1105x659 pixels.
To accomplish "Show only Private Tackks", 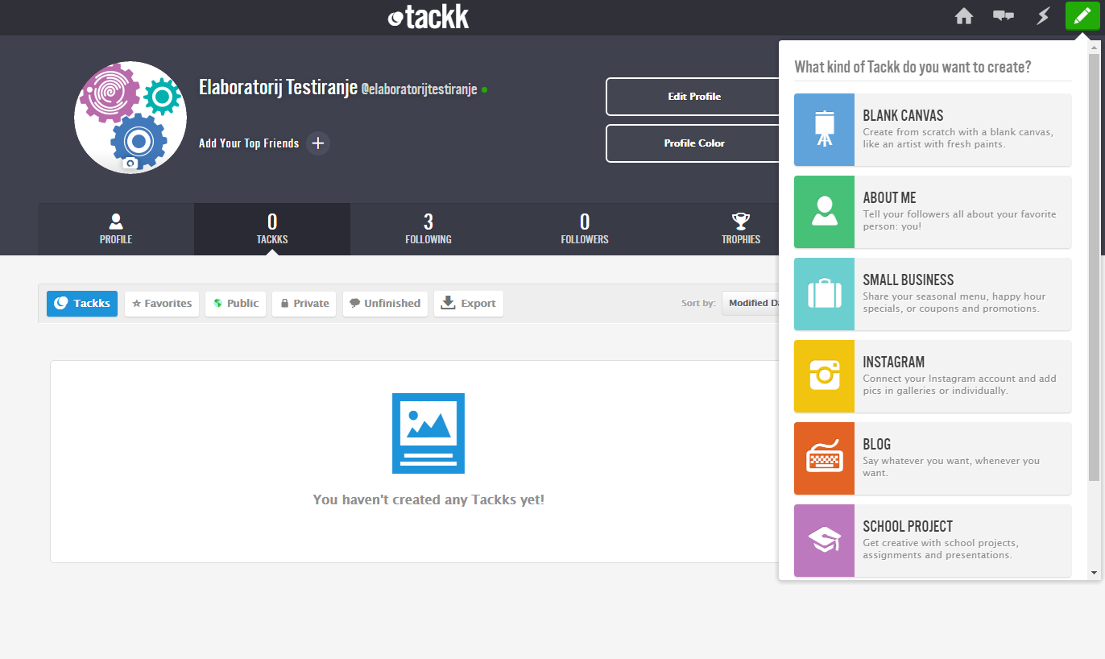I will tap(304, 304).
